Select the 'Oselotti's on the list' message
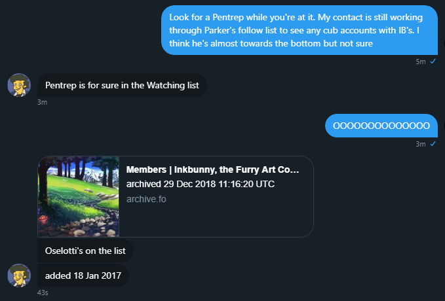 click(85, 251)
